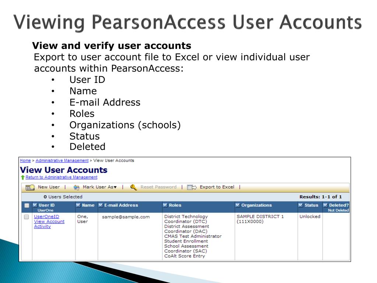Open Administrative Management breadcrumb link
Screen dimensions: 377x283
pos(62,161)
